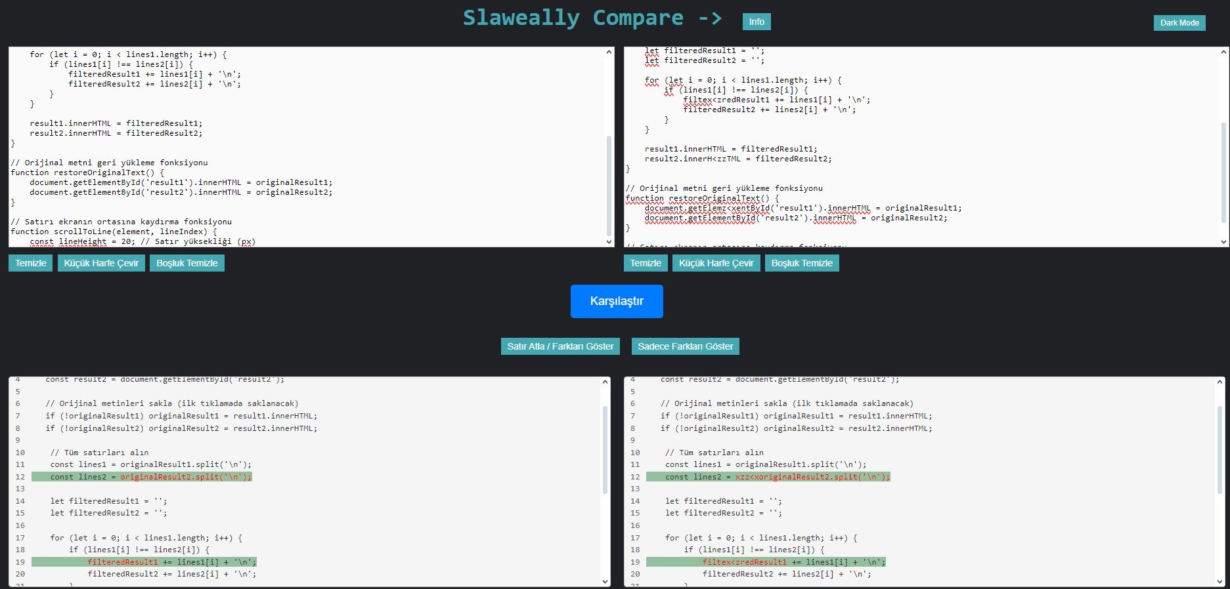Viewport: 1230px width, 589px height.
Task: Click 'let filteredResult1' line 14 in left result
Action: click(109, 501)
